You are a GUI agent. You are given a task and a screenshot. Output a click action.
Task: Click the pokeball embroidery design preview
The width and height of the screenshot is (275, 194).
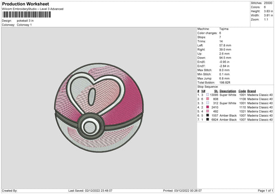click(x=99, y=108)
